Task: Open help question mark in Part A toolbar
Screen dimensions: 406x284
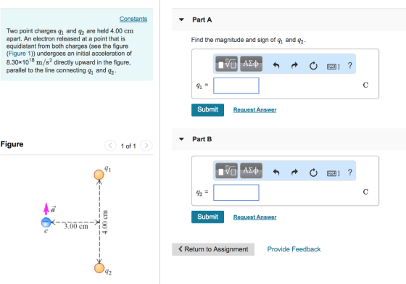Action: click(x=349, y=65)
